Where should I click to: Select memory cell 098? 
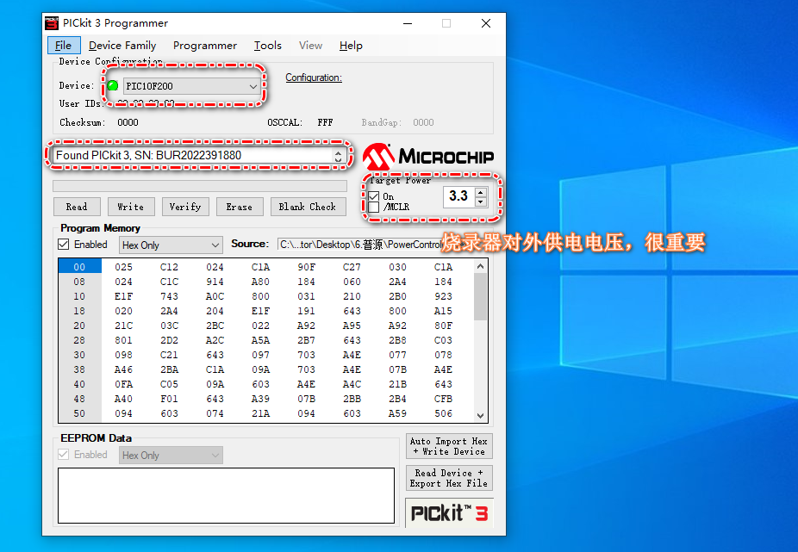(x=124, y=355)
